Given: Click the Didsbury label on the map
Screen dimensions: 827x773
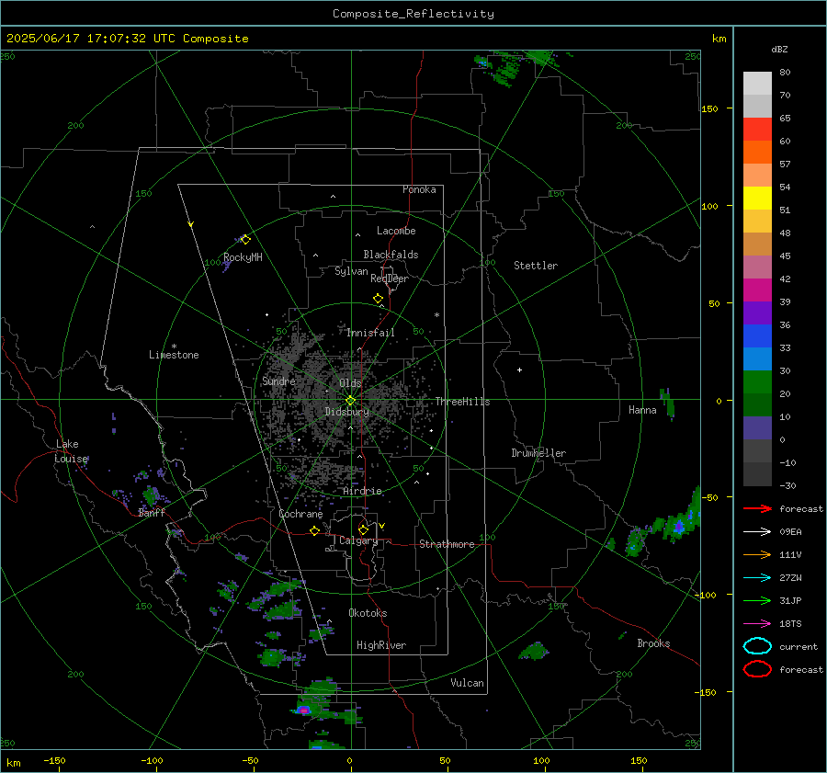Looking at the screenshot, I should [x=346, y=412].
